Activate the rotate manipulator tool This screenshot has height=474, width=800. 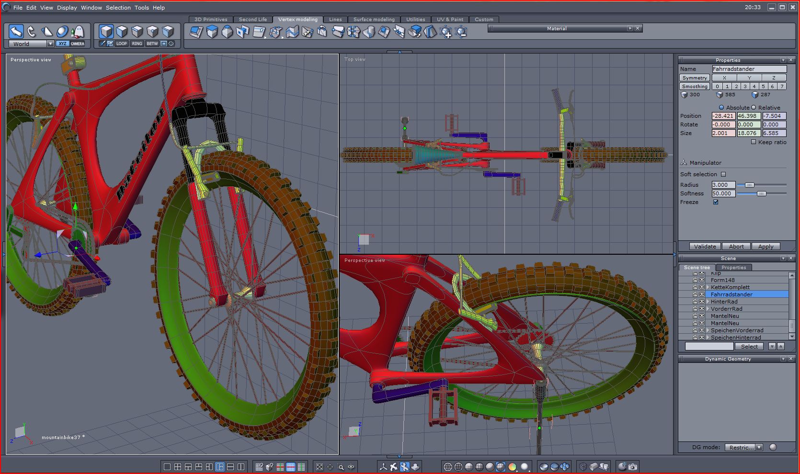[x=32, y=32]
